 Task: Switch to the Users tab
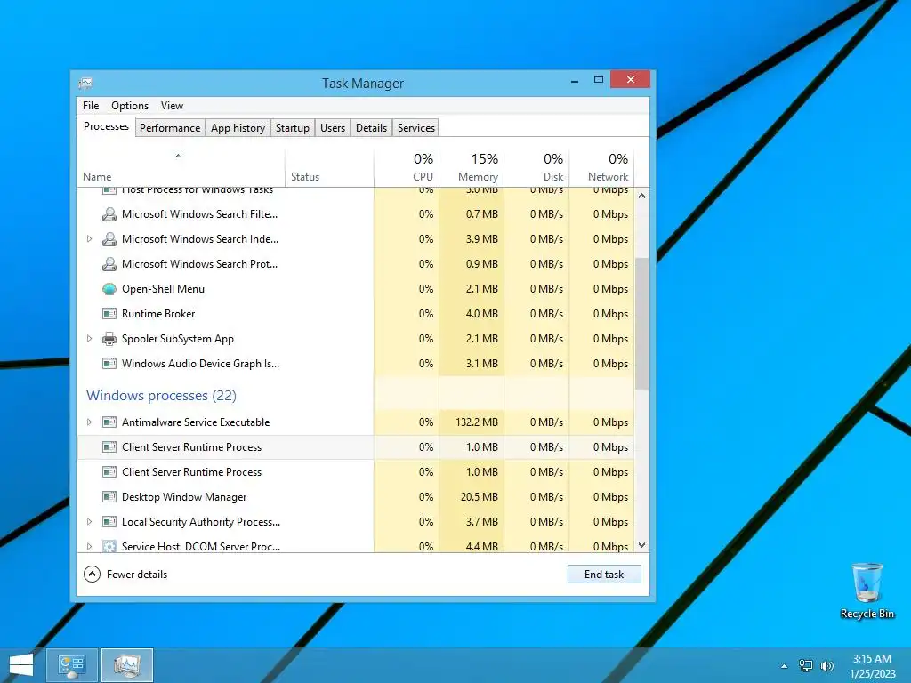click(x=333, y=128)
